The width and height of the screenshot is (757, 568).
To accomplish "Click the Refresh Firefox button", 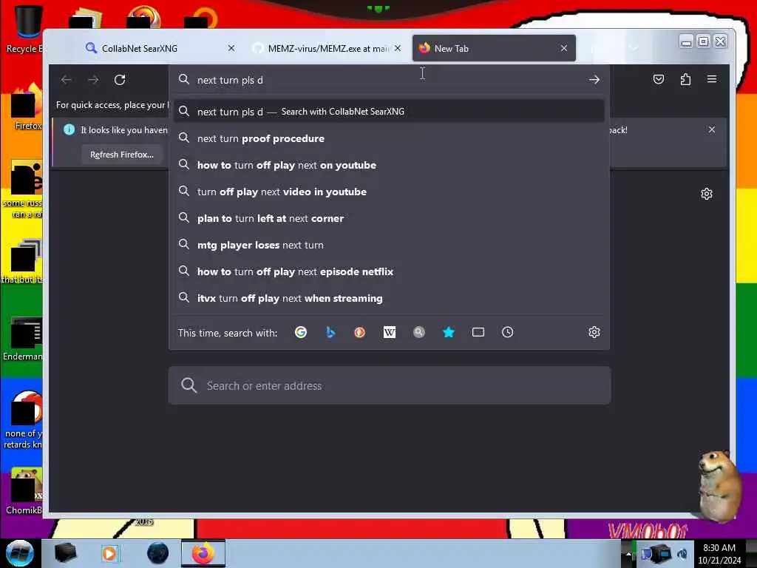I will (122, 155).
